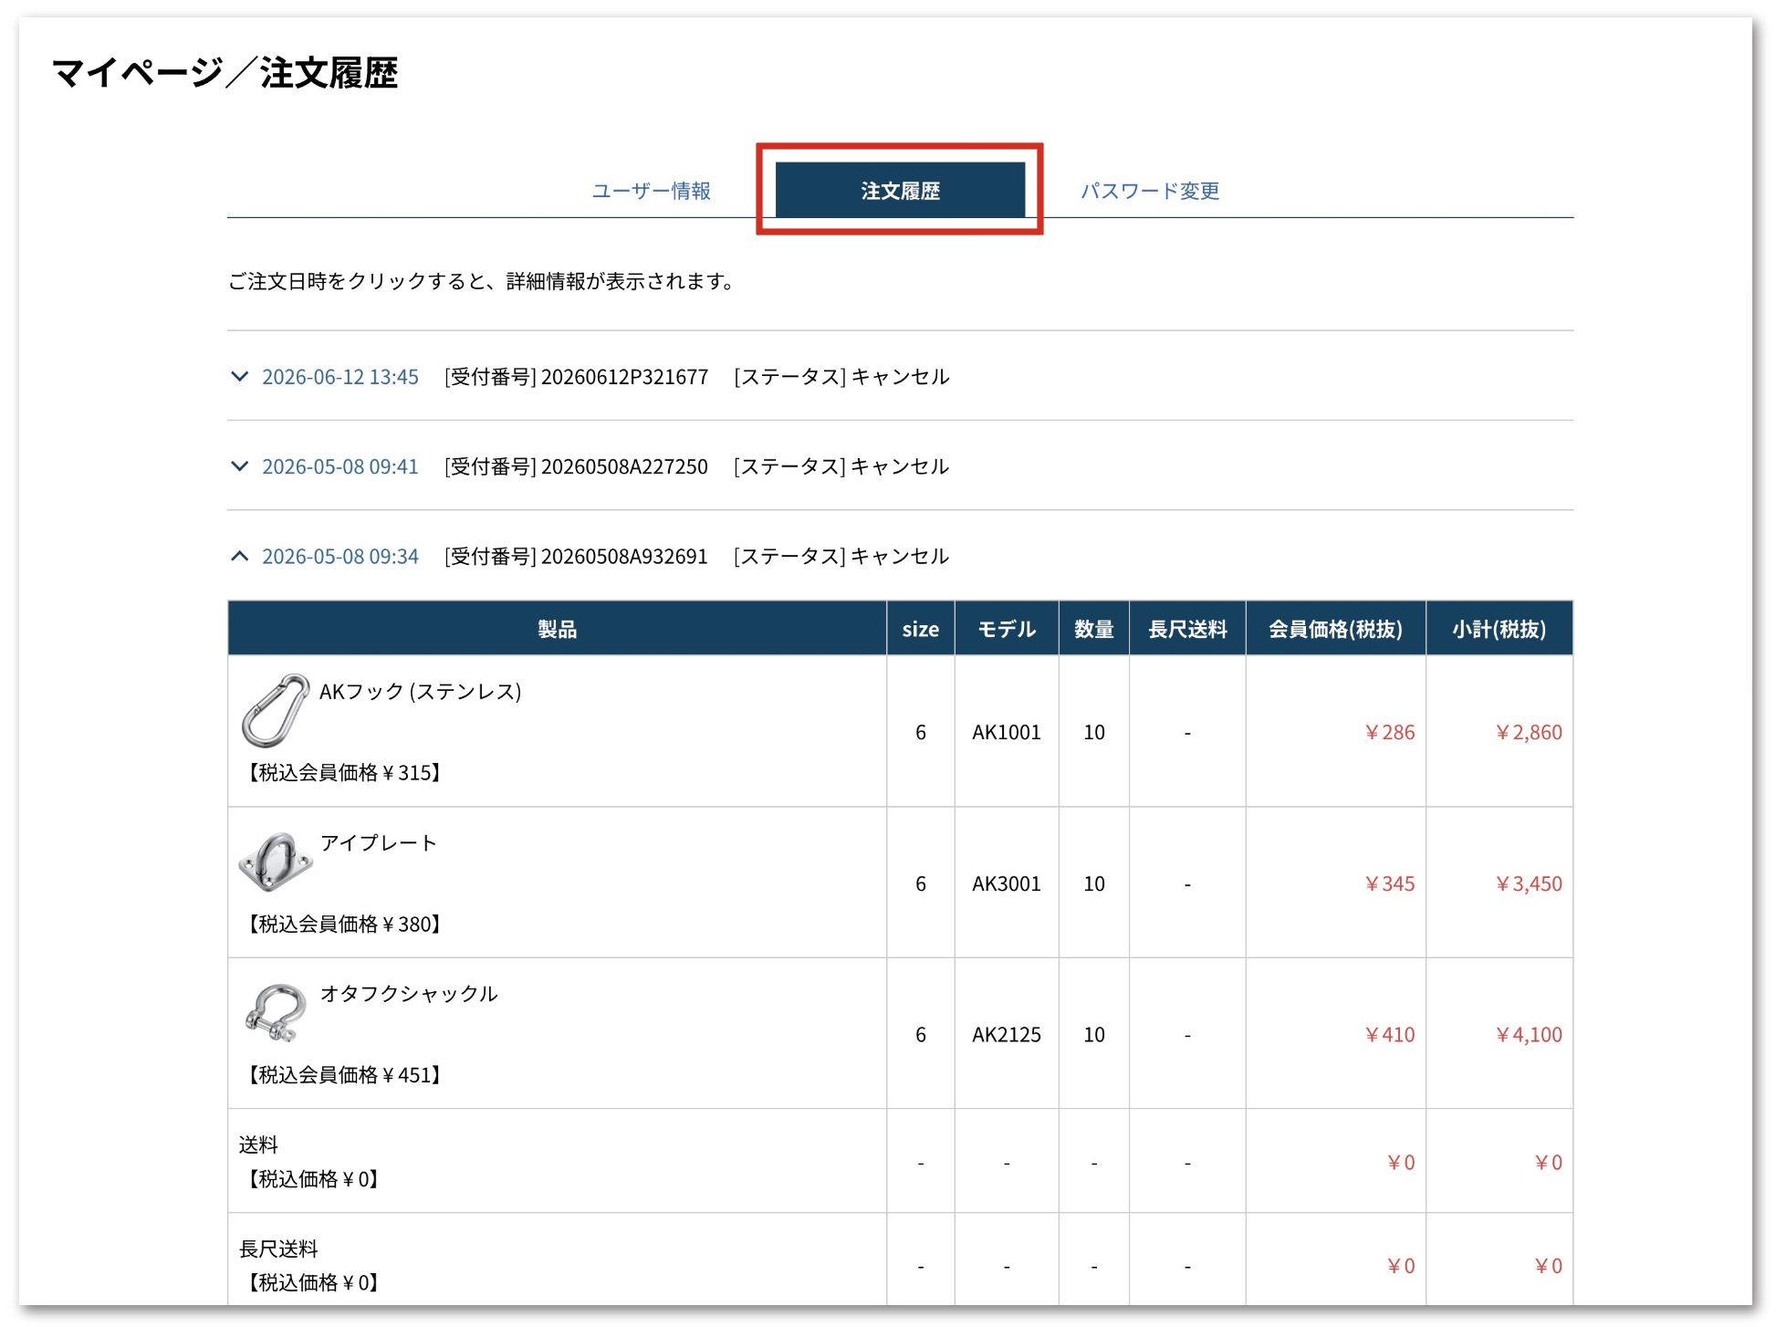
Task: Select the 注文履歴 tab
Action: [x=900, y=190]
